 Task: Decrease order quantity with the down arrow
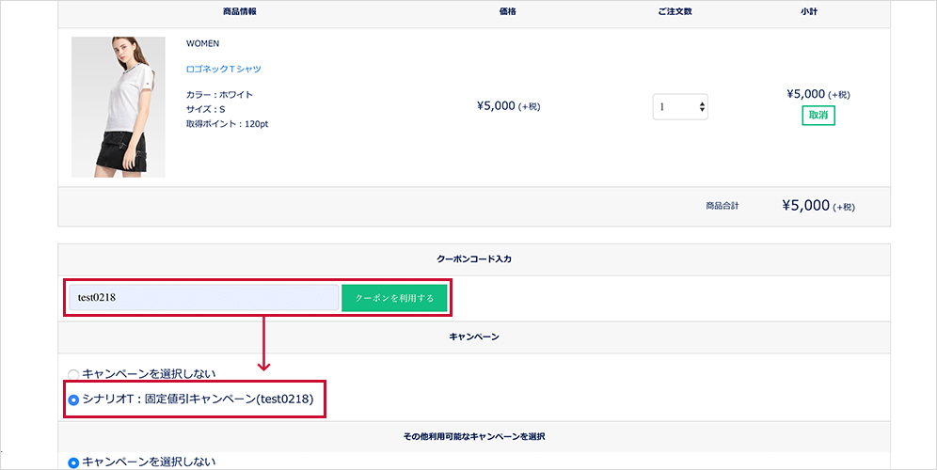point(702,111)
